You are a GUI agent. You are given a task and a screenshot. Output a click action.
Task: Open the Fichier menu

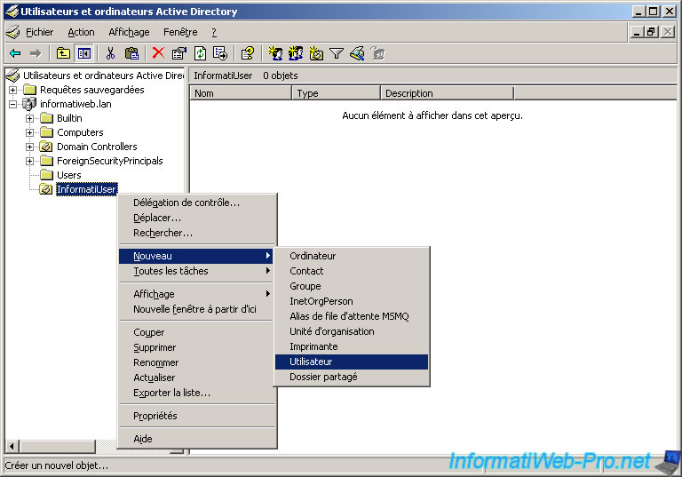point(39,32)
